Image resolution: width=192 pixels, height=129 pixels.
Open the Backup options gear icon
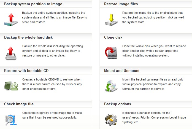pos(111,120)
